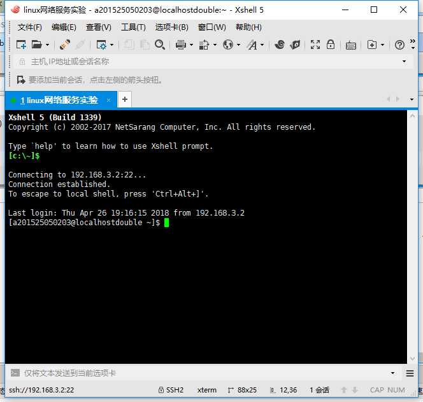Expand the file transfer dropdown arrow
Image resolution: width=423 pixels, height=402 pixels.
point(215,45)
